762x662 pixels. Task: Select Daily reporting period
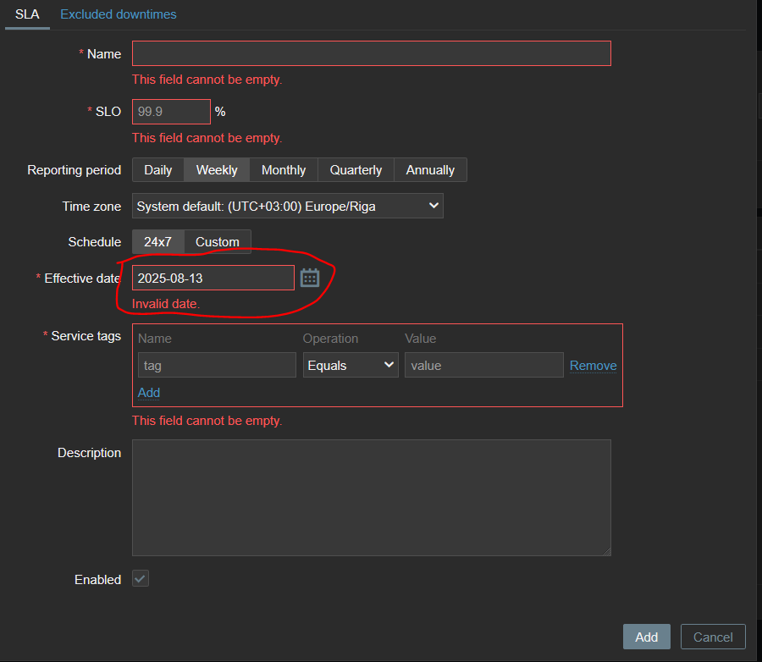click(158, 170)
